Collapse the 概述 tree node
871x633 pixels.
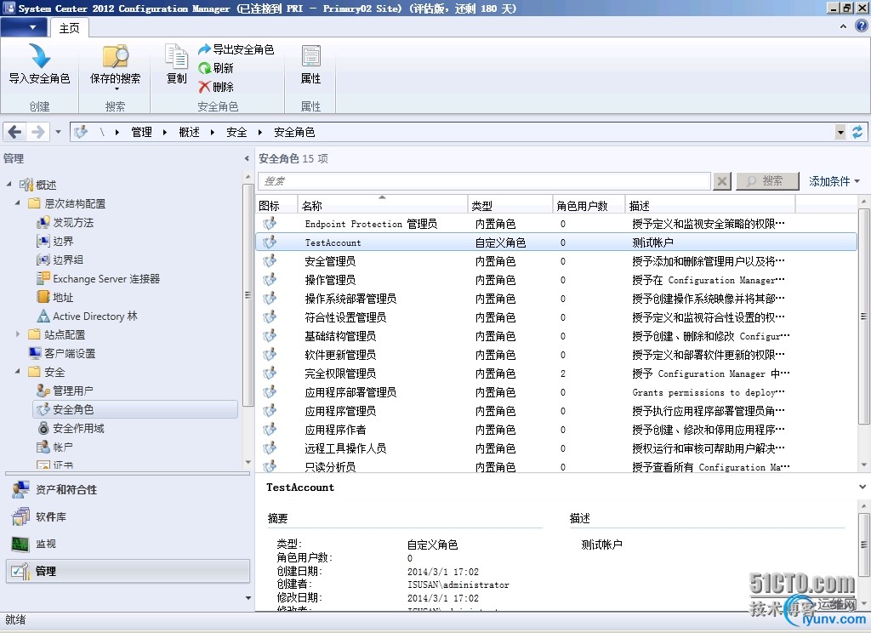[x=9, y=184]
